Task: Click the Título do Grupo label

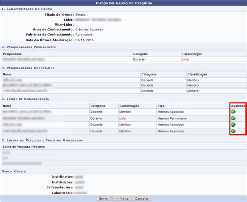Action: (59, 15)
